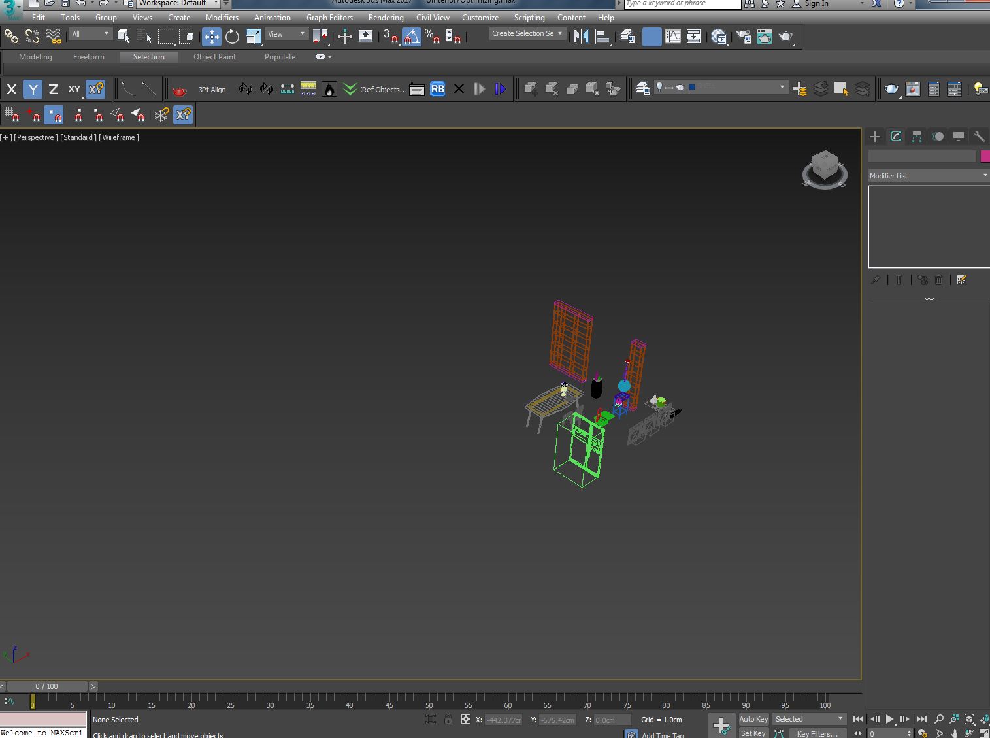
Task: Click the 3Pt Align button
Action: pos(212,90)
